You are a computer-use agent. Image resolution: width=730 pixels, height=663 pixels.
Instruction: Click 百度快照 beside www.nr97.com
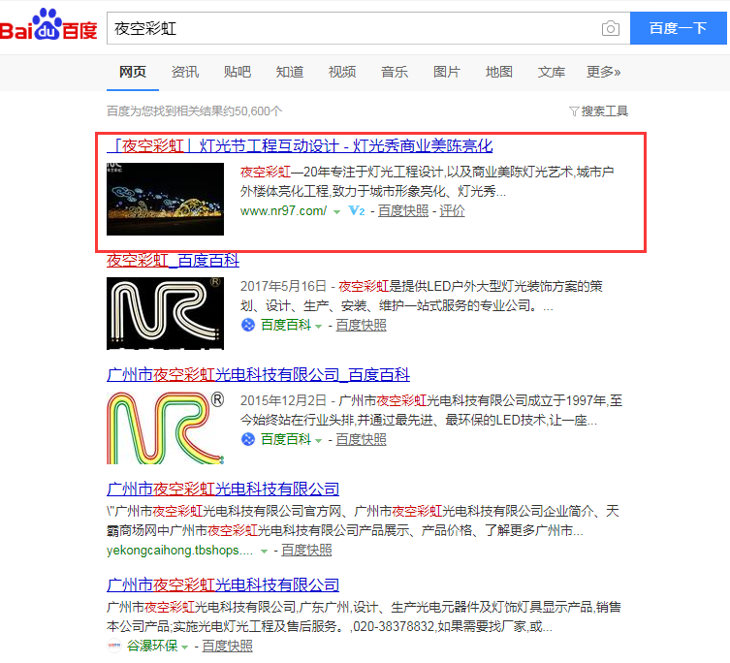point(403,211)
